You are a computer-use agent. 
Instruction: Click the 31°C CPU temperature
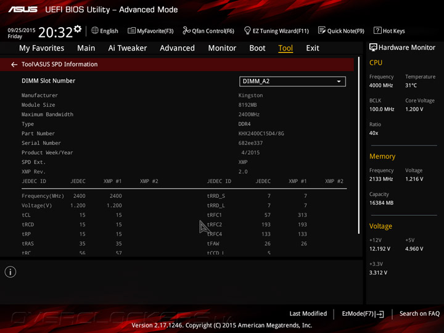(411, 85)
